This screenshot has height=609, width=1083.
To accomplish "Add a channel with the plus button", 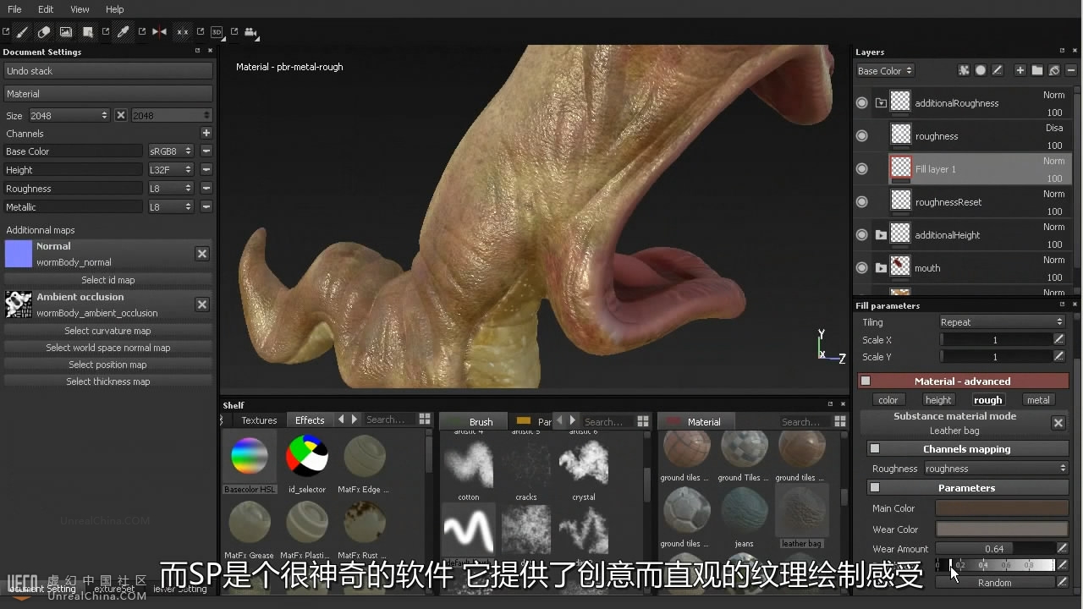I will coord(206,134).
